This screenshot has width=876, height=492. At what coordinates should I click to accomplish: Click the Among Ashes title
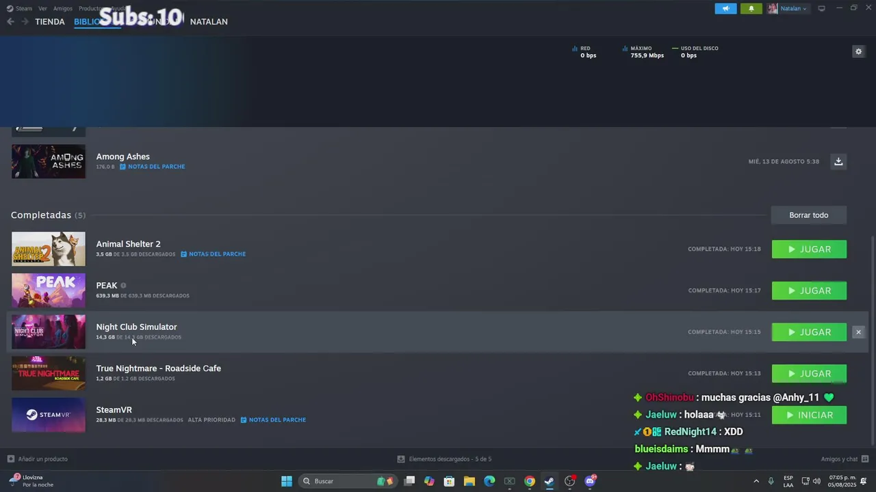pyautogui.click(x=123, y=156)
